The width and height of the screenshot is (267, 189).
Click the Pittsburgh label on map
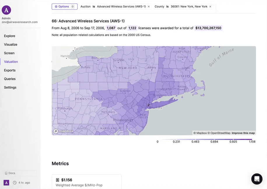pyautogui.click(x=65, y=108)
